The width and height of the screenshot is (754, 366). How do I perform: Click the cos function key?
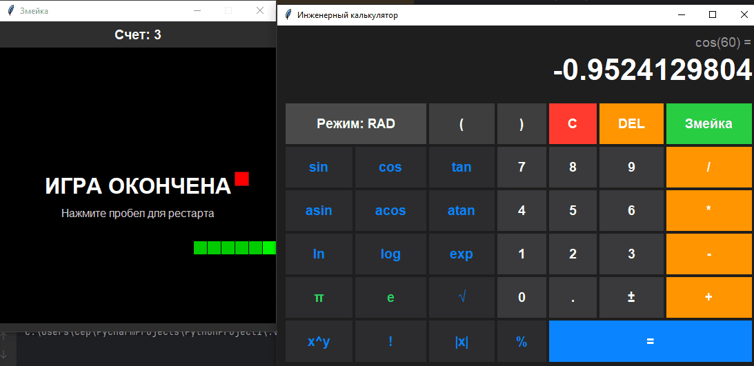(390, 167)
